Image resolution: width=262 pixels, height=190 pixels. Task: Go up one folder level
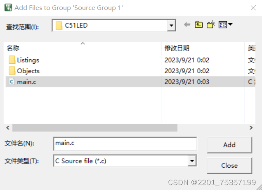coord(198,25)
